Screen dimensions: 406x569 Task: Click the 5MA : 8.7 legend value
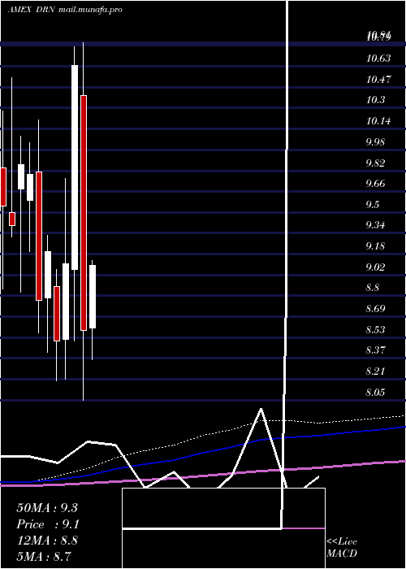(x=44, y=556)
